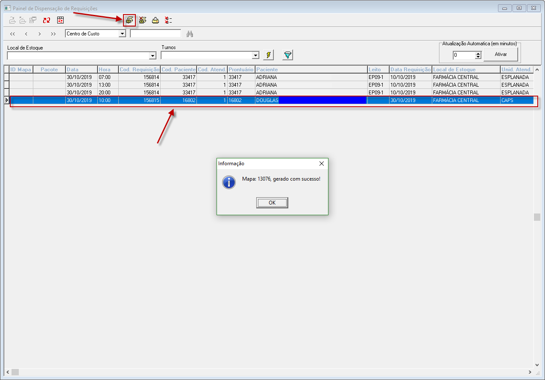Image resolution: width=545 pixels, height=380 pixels.
Task: Click the yellow lightning bolt button
Action: point(268,55)
